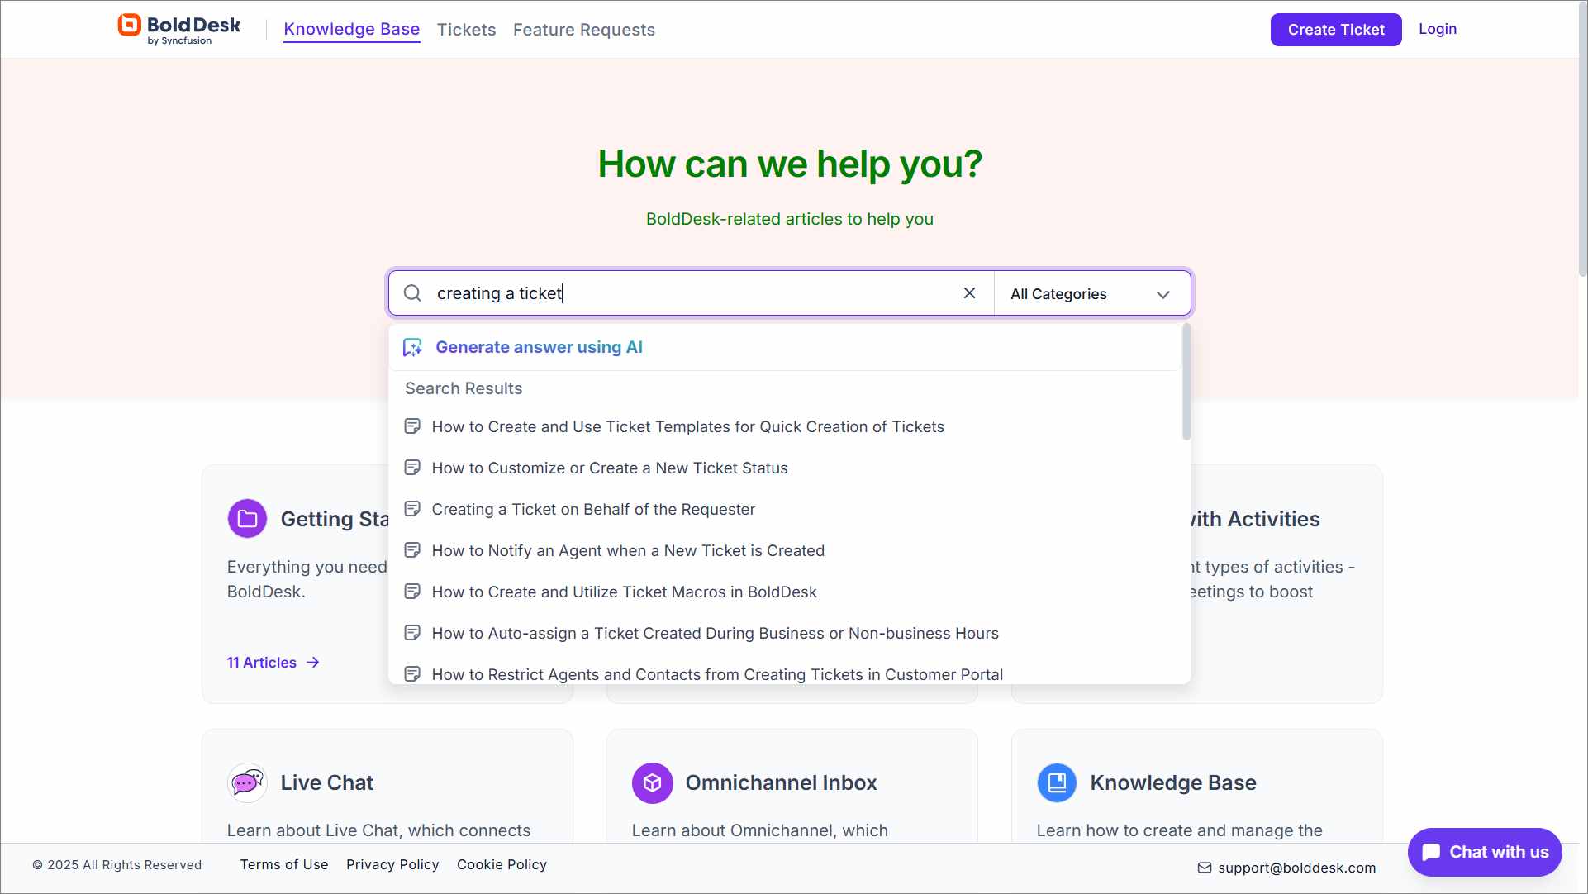Click Cookie Policy in footer
The height and width of the screenshot is (894, 1588).
[x=502, y=864]
